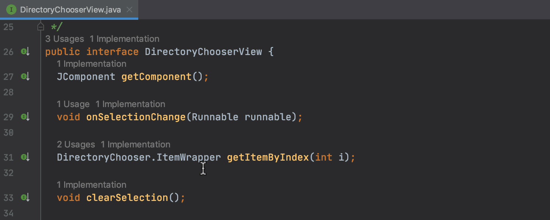Open "1 Usage" hint above onSelectionChange
The width and height of the screenshot is (550, 220).
pyautogui.click(x=73, y=104)
